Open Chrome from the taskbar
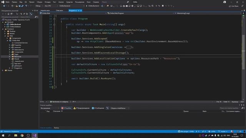Image resolution: width=246 pixels, height=138 pixels. pyautogui.click(x=22, y=135)
